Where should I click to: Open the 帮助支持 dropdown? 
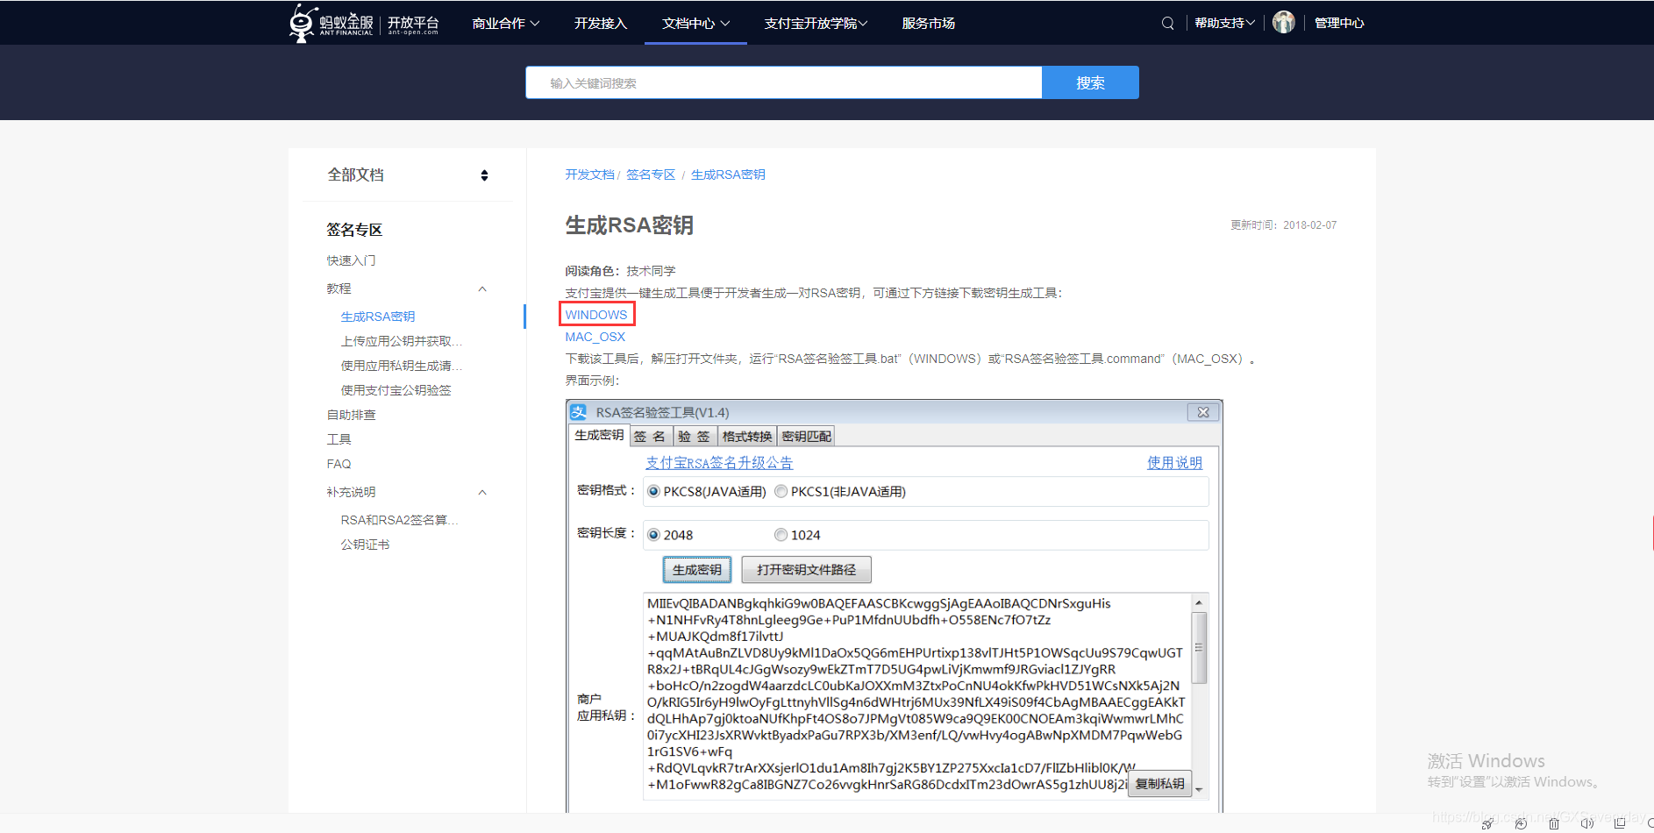[x=1224, y=24]
